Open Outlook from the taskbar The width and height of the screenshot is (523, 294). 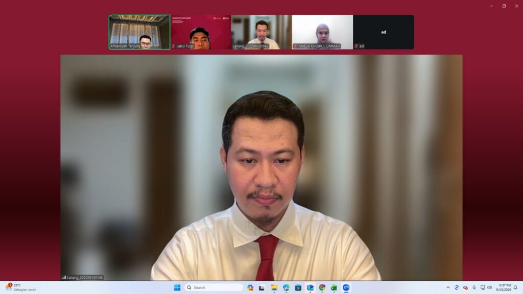tap(310, 287)
